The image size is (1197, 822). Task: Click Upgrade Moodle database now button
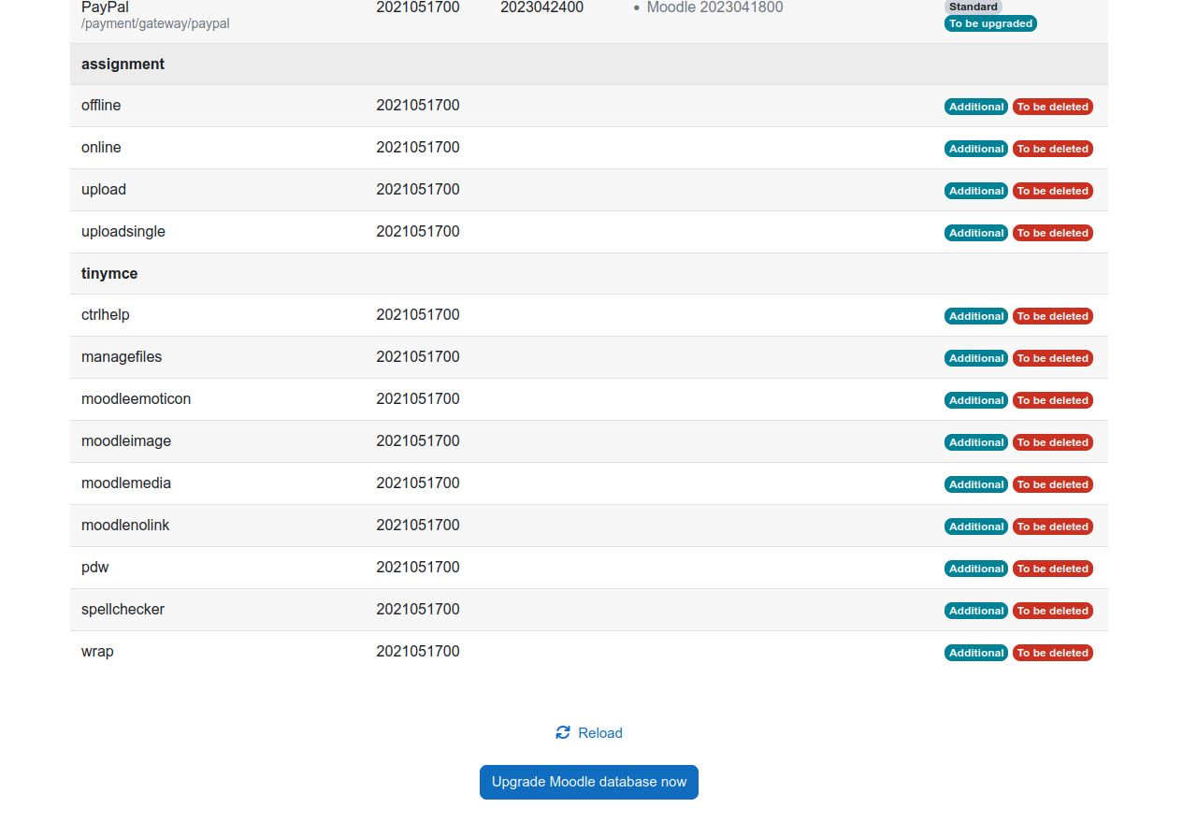point(589,783)
